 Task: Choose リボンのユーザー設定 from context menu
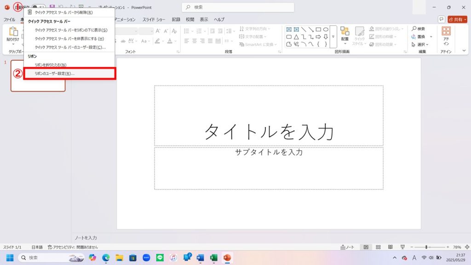(69, 74)
